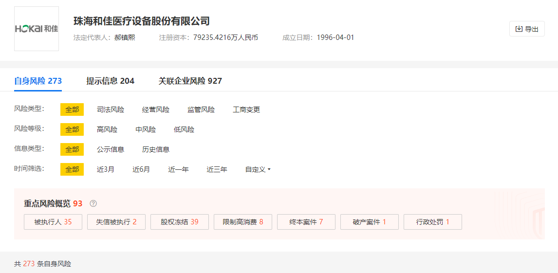Select 全部 in the 时间筛选 filter row
Screen dimensions: 558x273
[x=72, y=169]
